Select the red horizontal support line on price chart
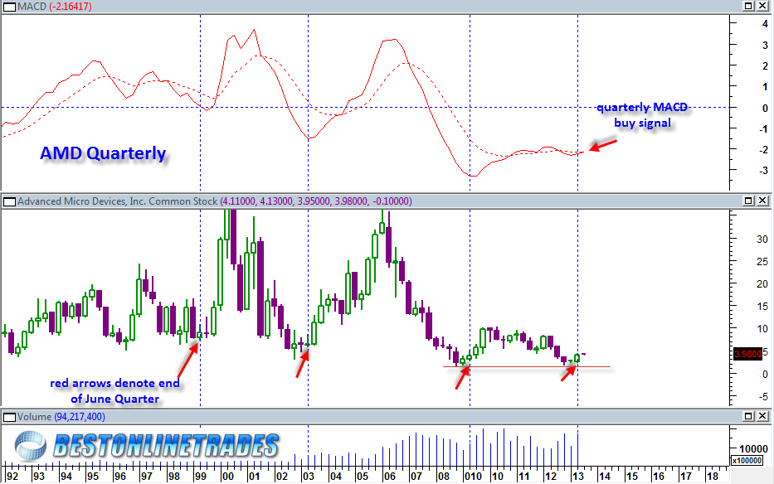The image size is (774, 484). 527,366
